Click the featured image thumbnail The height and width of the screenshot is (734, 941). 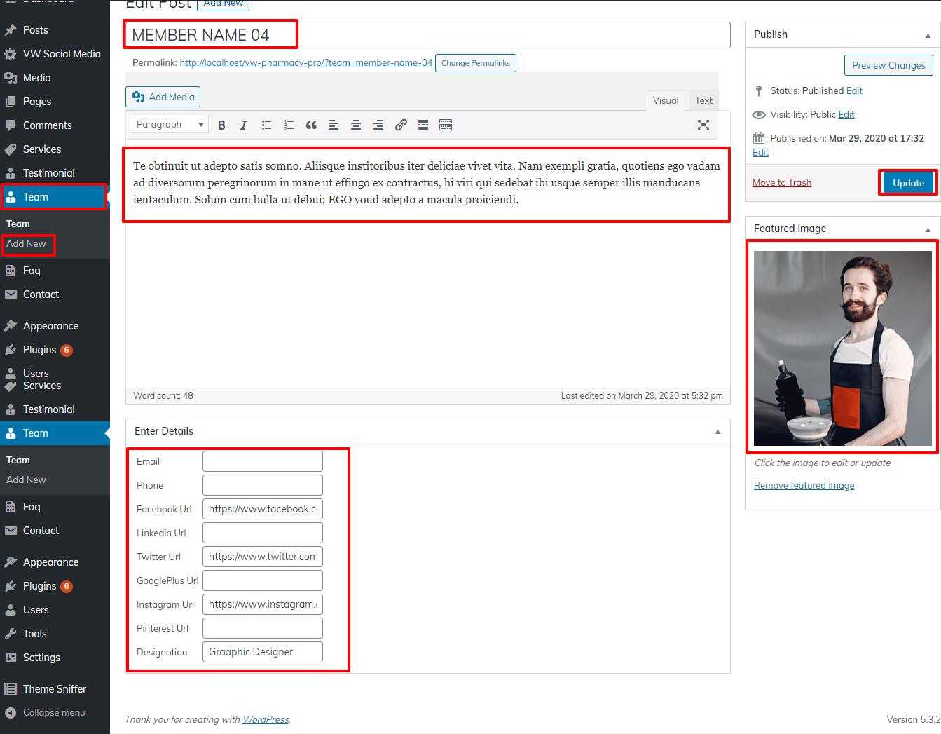tap(842, 348)
